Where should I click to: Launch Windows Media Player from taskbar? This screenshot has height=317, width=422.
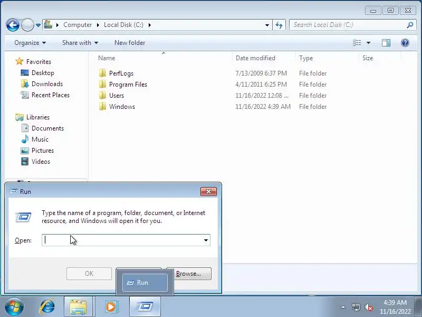click(x=111, y=307)
